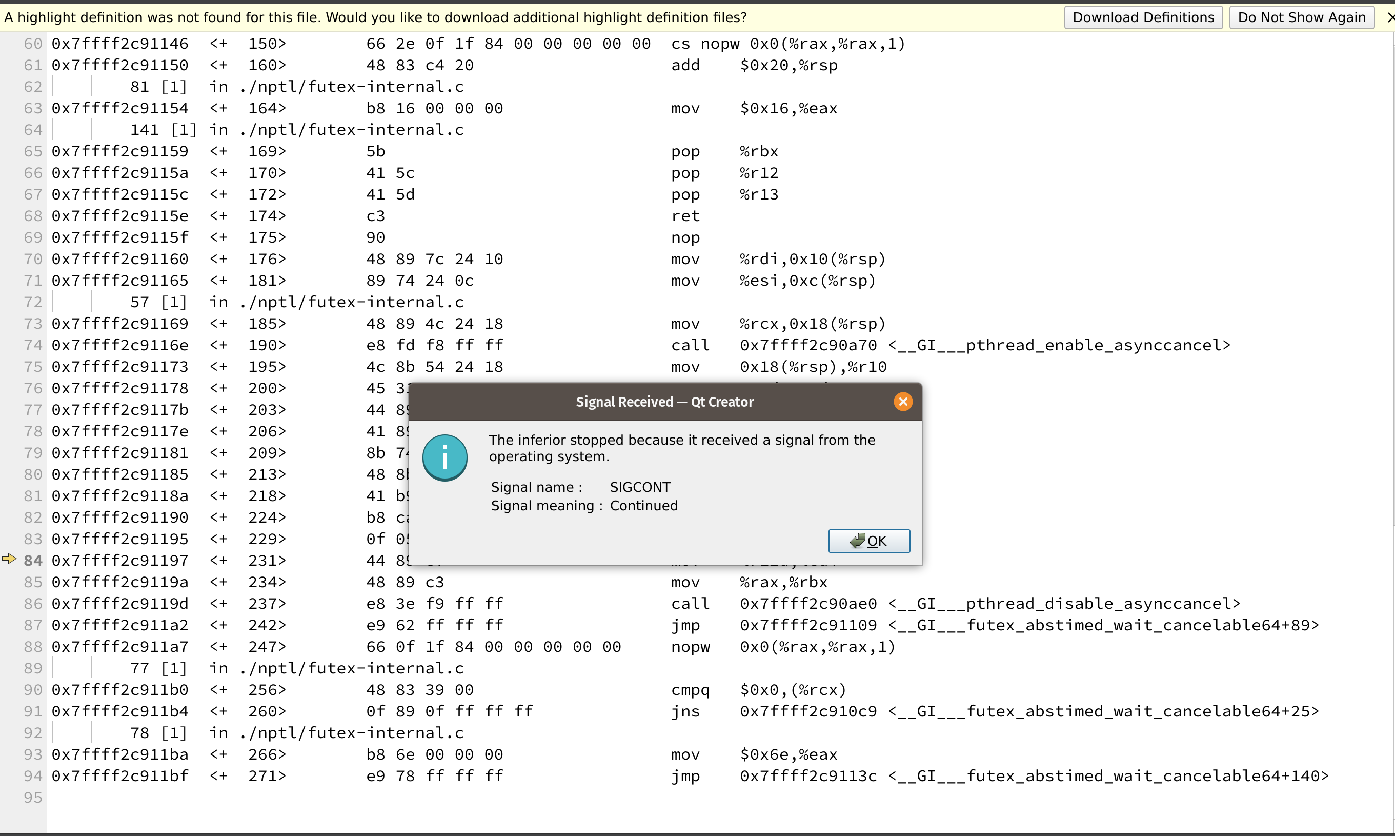
Task: Select the Signal Received dialog title bar
Action: [665, 401]
